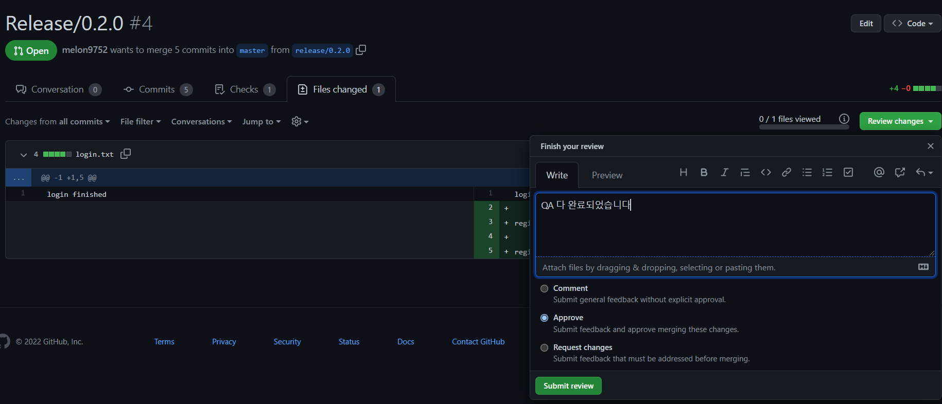Select the Files changed tab
This screenshot has width=942, height=404.
coord(341,89)
